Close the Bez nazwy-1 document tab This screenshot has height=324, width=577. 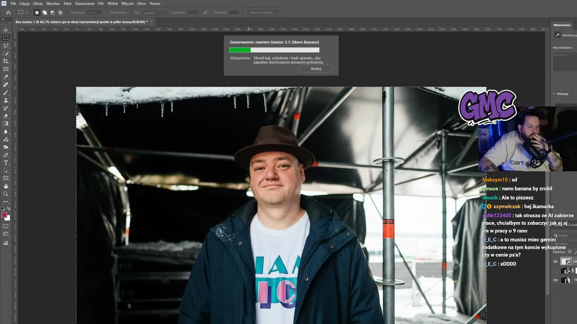[x=151, y=22]
